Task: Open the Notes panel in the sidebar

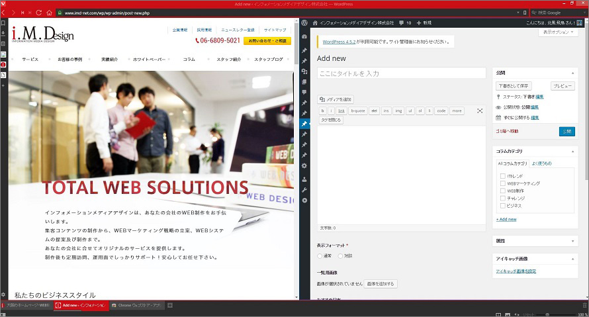Action: pos(3,44)
